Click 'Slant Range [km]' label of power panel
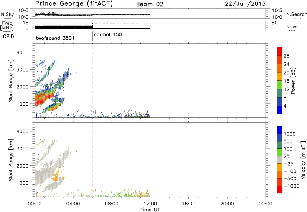307x212 pixels. coord(11,81)
